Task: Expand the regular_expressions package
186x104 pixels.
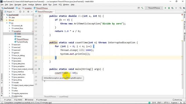Action: (x=10, y=93)
